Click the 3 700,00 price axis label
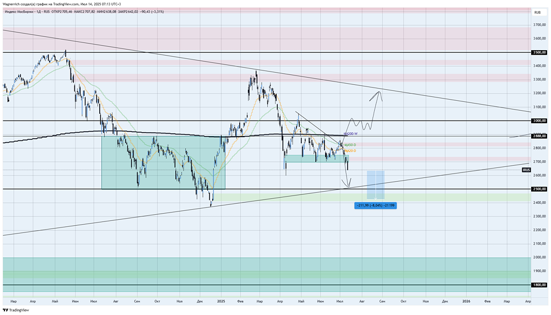 coord(539,25)
